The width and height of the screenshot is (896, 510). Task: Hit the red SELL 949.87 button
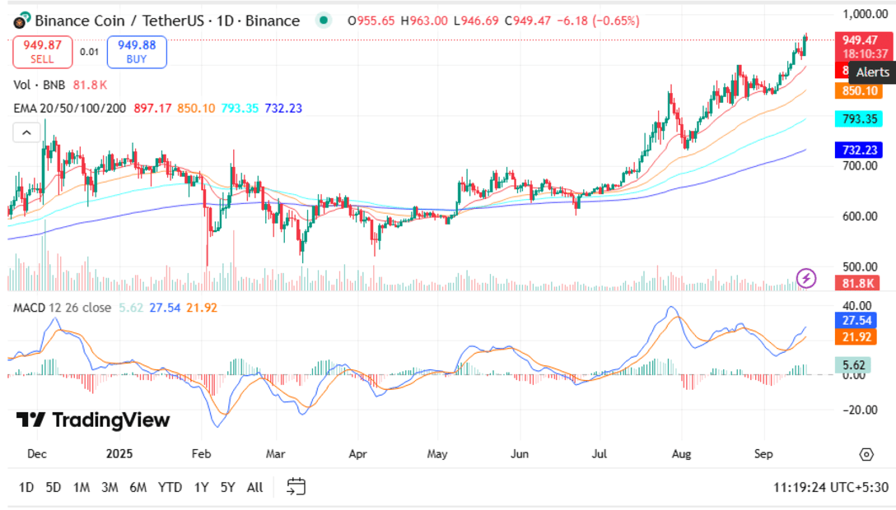[42, 52]
